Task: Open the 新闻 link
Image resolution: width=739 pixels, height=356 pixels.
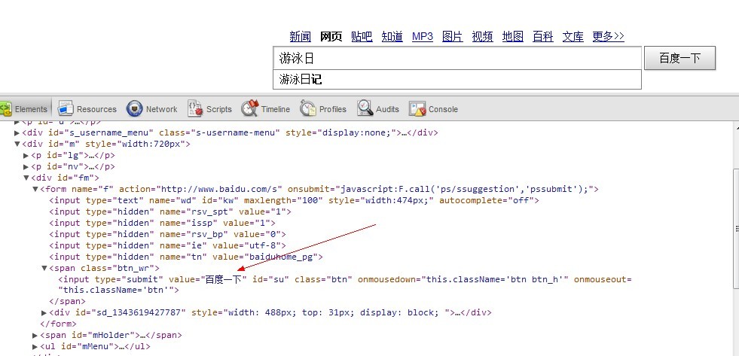Action: (x=301, y=36)
